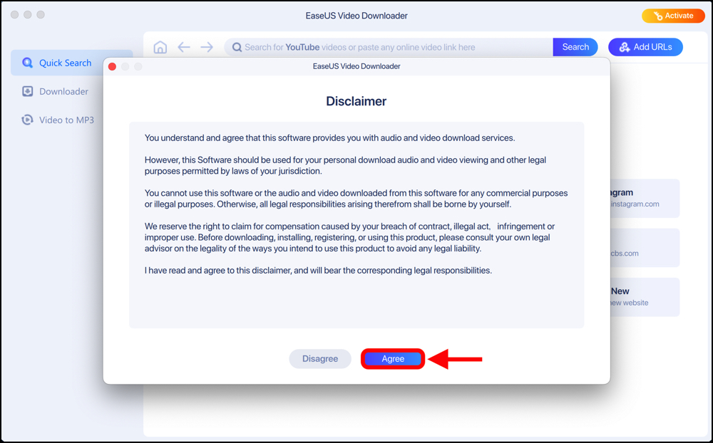Viewport: 713px width, 443px height.
Task: Click the Quick Search magnifier icon
Action: pos(28,63)
